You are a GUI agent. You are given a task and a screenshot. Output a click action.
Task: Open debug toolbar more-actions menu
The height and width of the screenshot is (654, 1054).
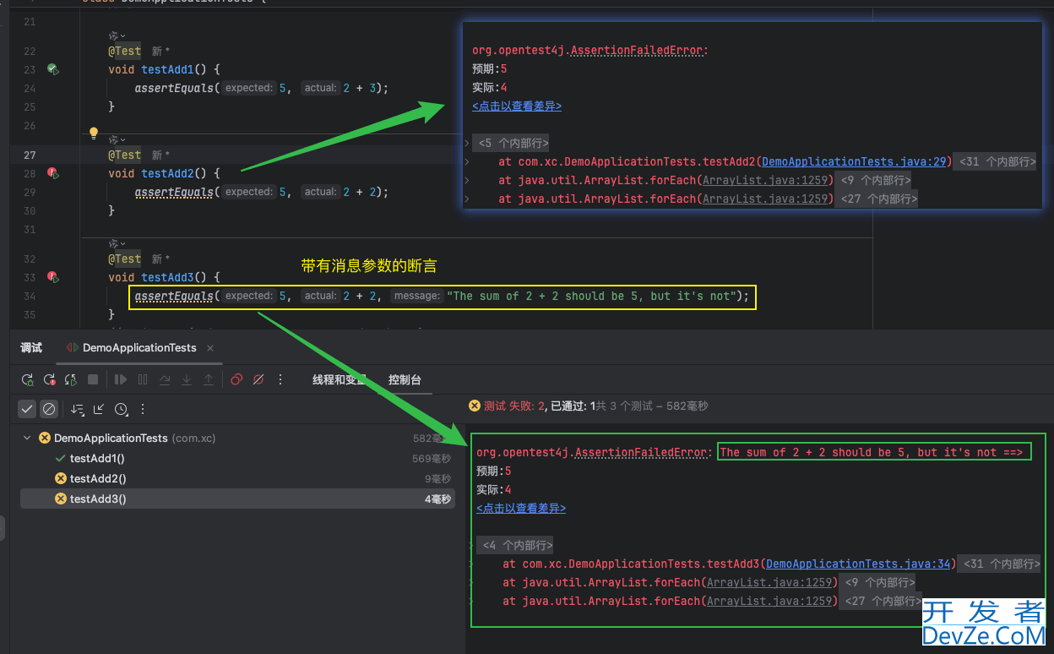click(280, 380)
